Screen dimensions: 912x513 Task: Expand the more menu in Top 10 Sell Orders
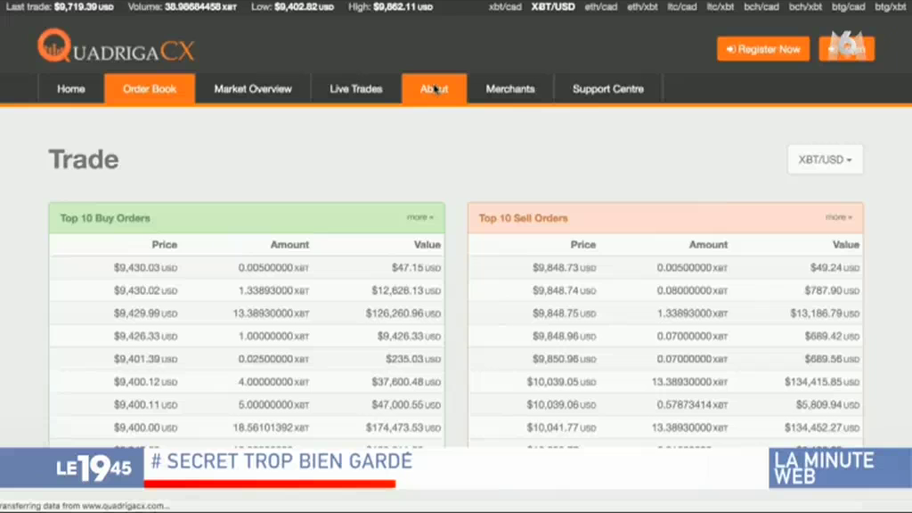point(839,217)
